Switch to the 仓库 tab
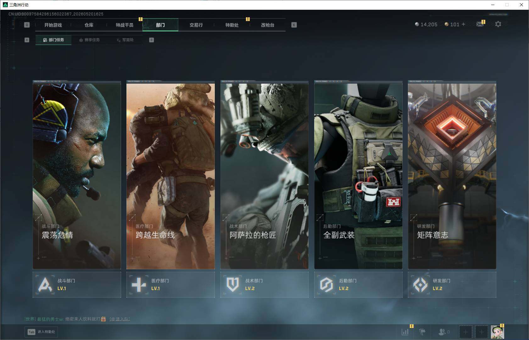The width and height of the screenshot is (529, 340). [x=89, y=25]
